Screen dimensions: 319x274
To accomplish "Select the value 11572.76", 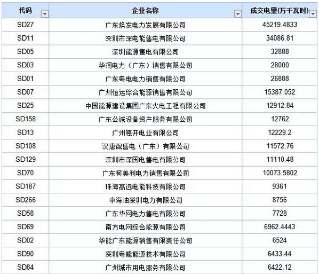I will pyautogui.click(x=280, y=146).
